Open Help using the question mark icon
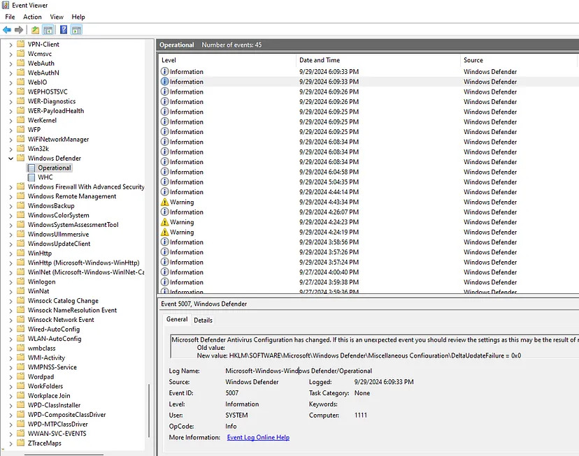This screenshot has width=579, height=456. pos(63,29)
